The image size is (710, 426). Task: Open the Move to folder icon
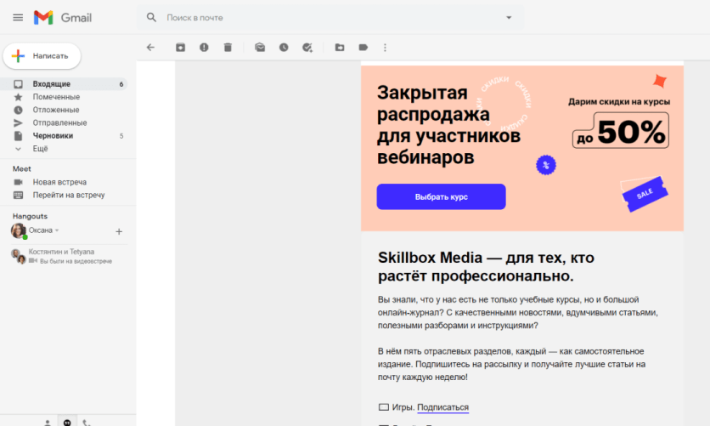pos(340,48)
